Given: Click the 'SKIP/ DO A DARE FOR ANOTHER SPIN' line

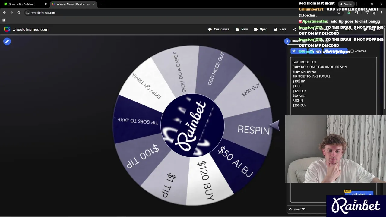Looking at the screenshot, I should point(319,67).
